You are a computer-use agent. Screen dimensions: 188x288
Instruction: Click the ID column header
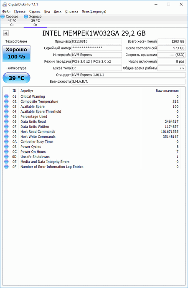click(x=14, y=91)
